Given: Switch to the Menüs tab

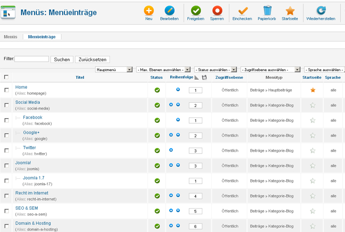Looking at the screenshot, I should [x=11, y=36].
